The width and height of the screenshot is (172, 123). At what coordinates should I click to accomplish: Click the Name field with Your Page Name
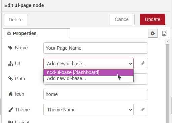[x=96, y=48]
